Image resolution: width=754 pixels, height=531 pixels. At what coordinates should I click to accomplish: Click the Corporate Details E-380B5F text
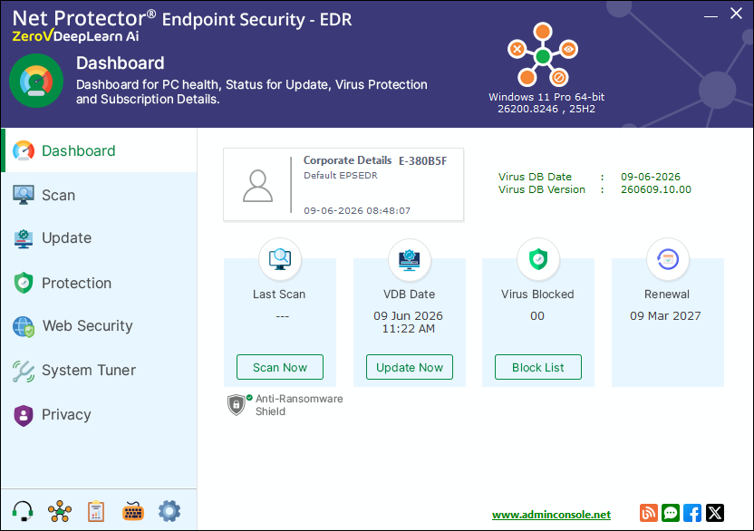375,160
